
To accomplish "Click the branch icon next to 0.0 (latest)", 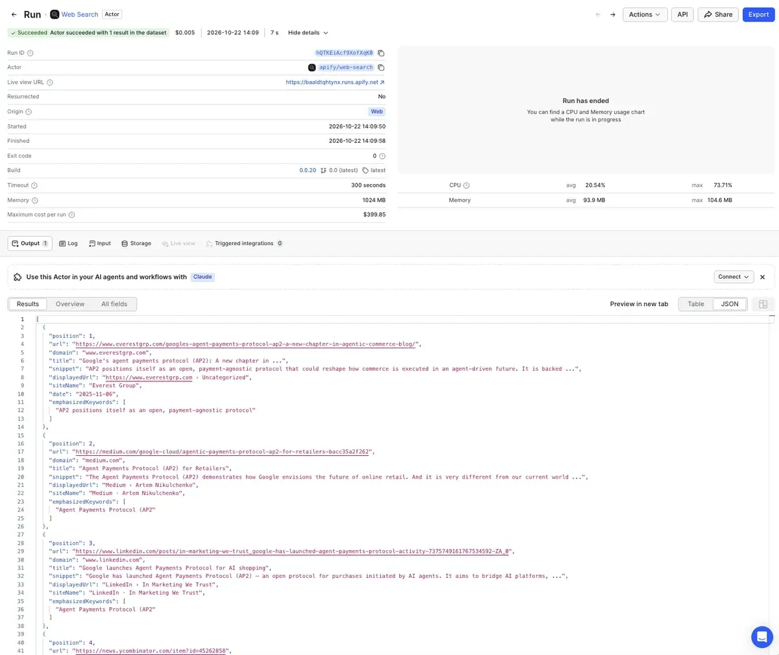I will 323,171.
